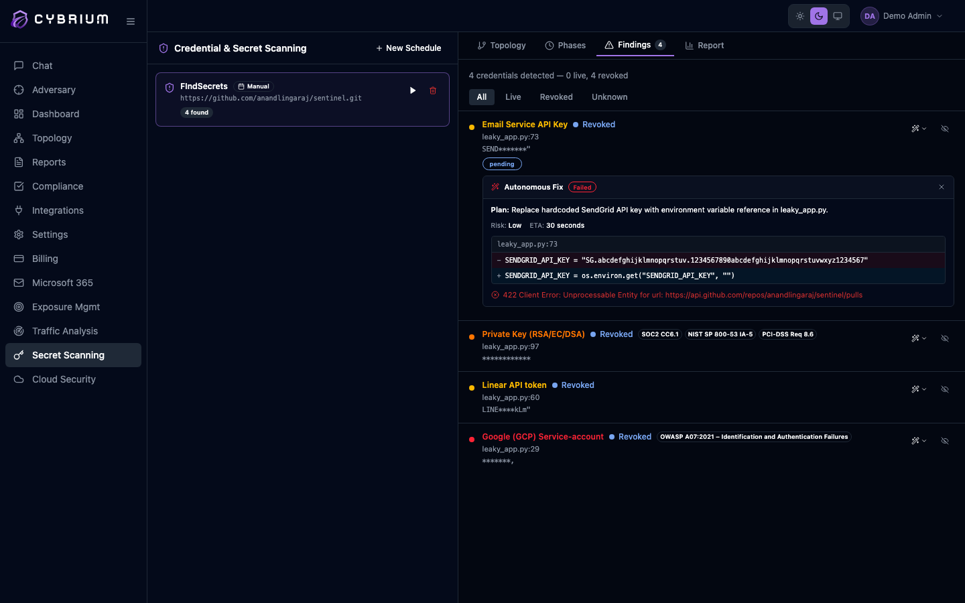Open fix dropdown for Private Key finding
965x603 pixels.
pos(919,338)
